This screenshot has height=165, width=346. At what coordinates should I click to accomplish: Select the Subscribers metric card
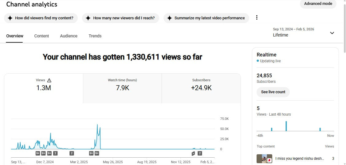tap(201, 88)
